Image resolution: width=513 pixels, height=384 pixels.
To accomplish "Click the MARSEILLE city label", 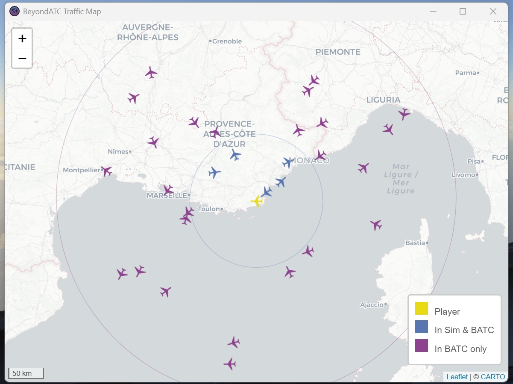I will 167,195.
